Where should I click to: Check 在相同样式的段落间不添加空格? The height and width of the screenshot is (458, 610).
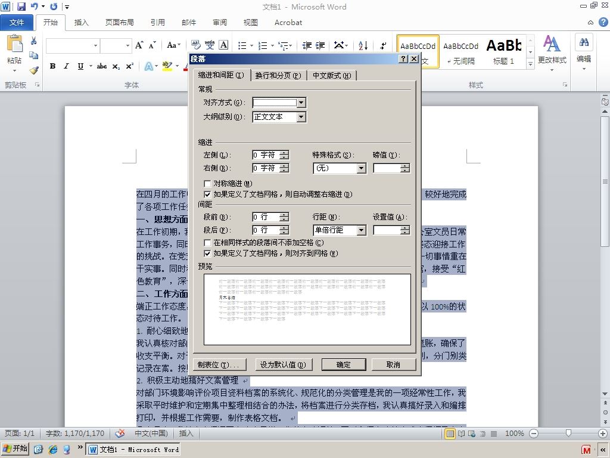click(x=207, y=243)
